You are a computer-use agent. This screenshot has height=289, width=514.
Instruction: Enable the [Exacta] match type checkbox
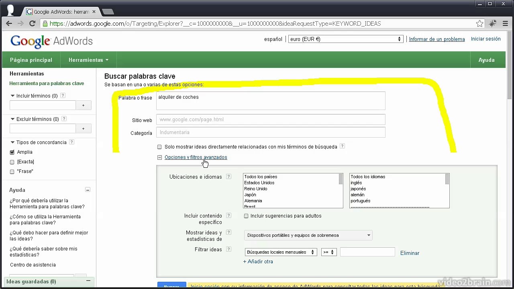12,162
